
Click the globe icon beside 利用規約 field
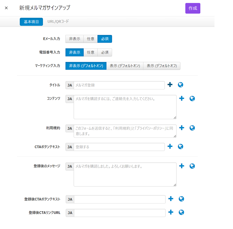coord(192,128)
